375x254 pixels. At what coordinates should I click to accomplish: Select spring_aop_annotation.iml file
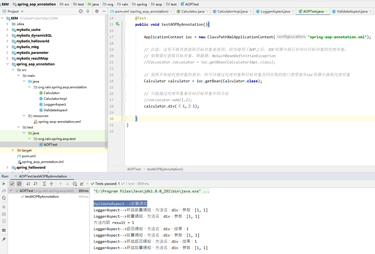pyautogui.click(x=42, y=162)
